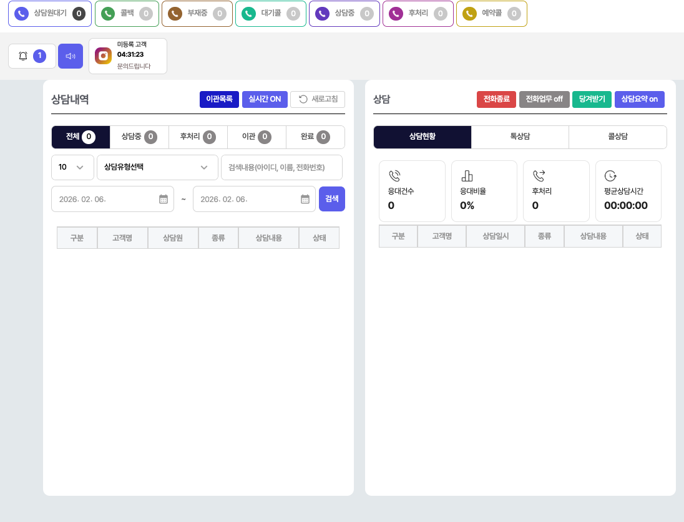Open the Instagram 미등록 고객 chat card
Screen dimensions: 684x522
(x=128, y=56)
